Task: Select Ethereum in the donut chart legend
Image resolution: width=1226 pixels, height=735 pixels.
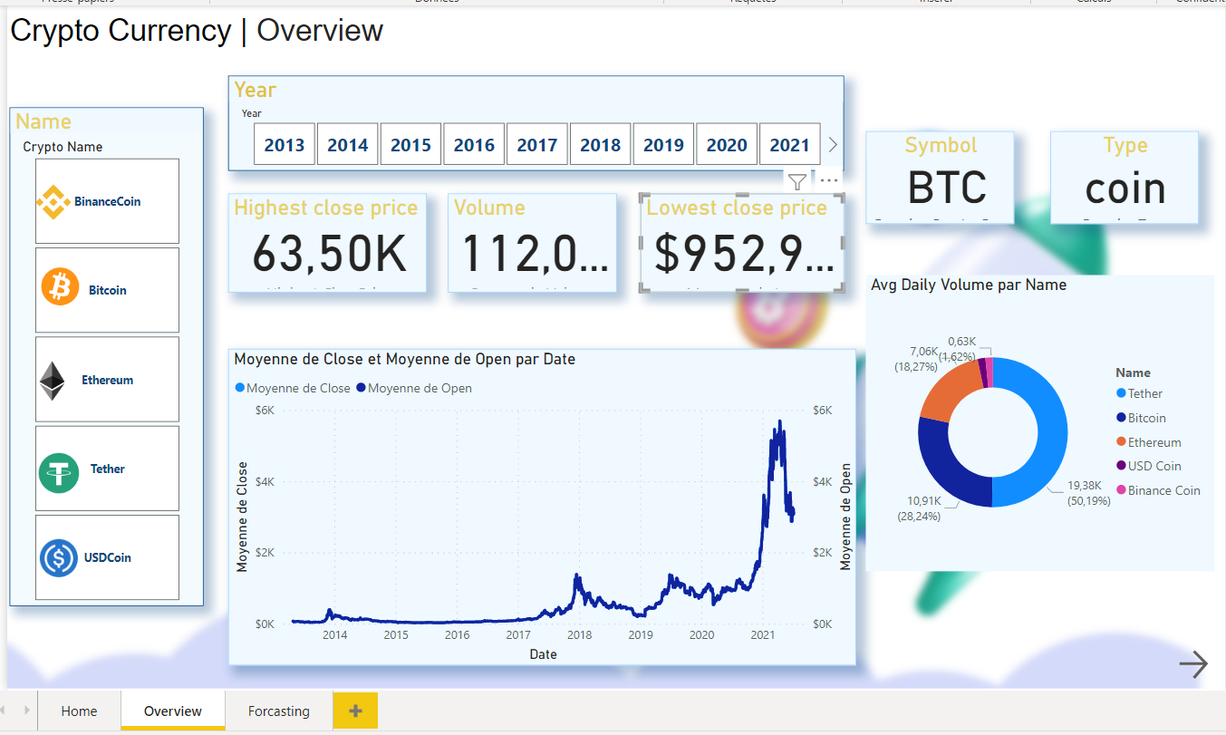Action: pyautogui.click(x=1152, y=441)
